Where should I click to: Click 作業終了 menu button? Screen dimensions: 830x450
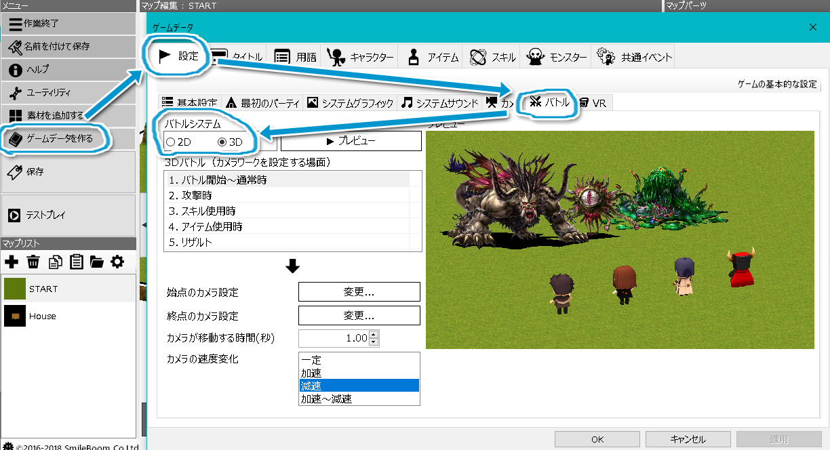68,24
